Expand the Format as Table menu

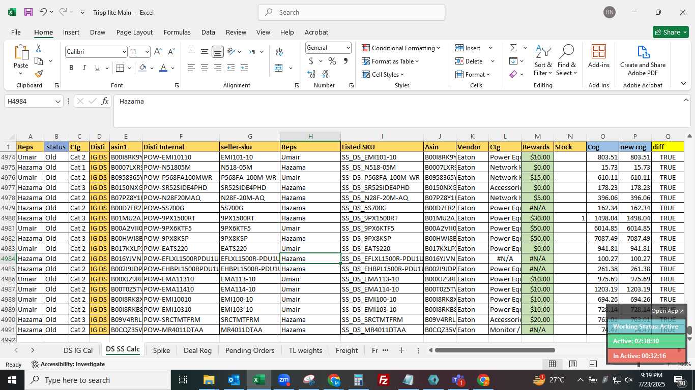(390, 61)
